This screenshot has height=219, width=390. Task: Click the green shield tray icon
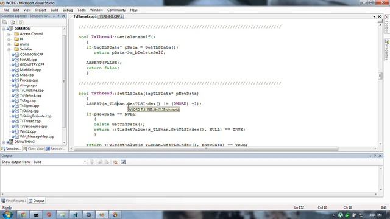347,215
